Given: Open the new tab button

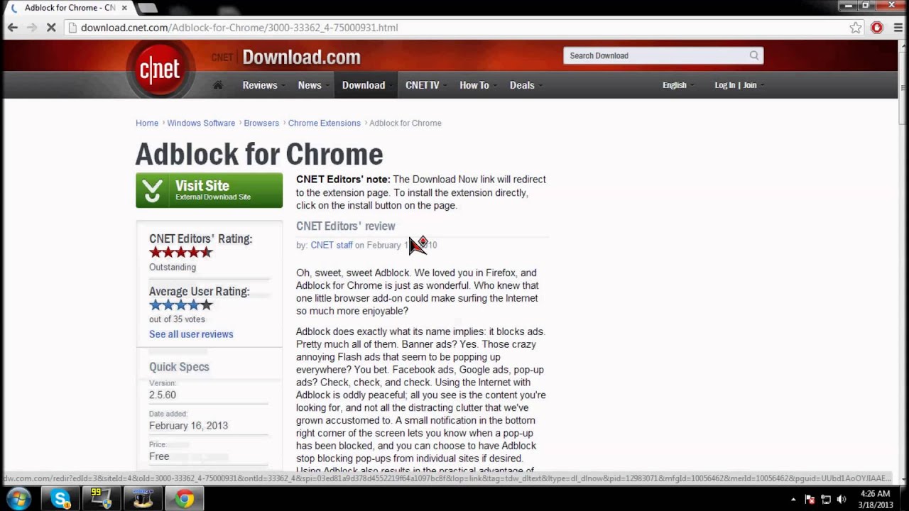Looking at the screenshot, I should [x=147, y=8].
